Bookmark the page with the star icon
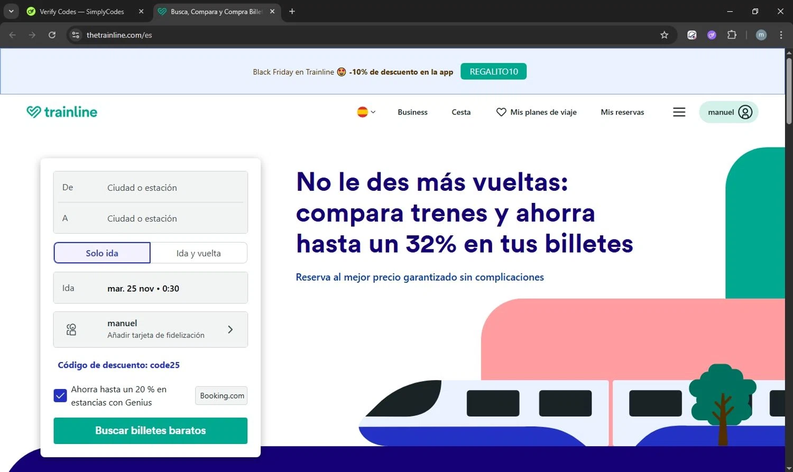The height and width of the screenshot is (472, 793). [665, 35]
